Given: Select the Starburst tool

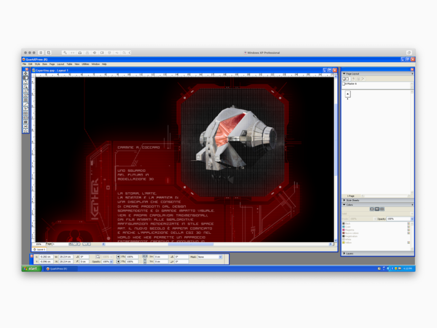Looking at the screenshot, I should coord(26,131).
